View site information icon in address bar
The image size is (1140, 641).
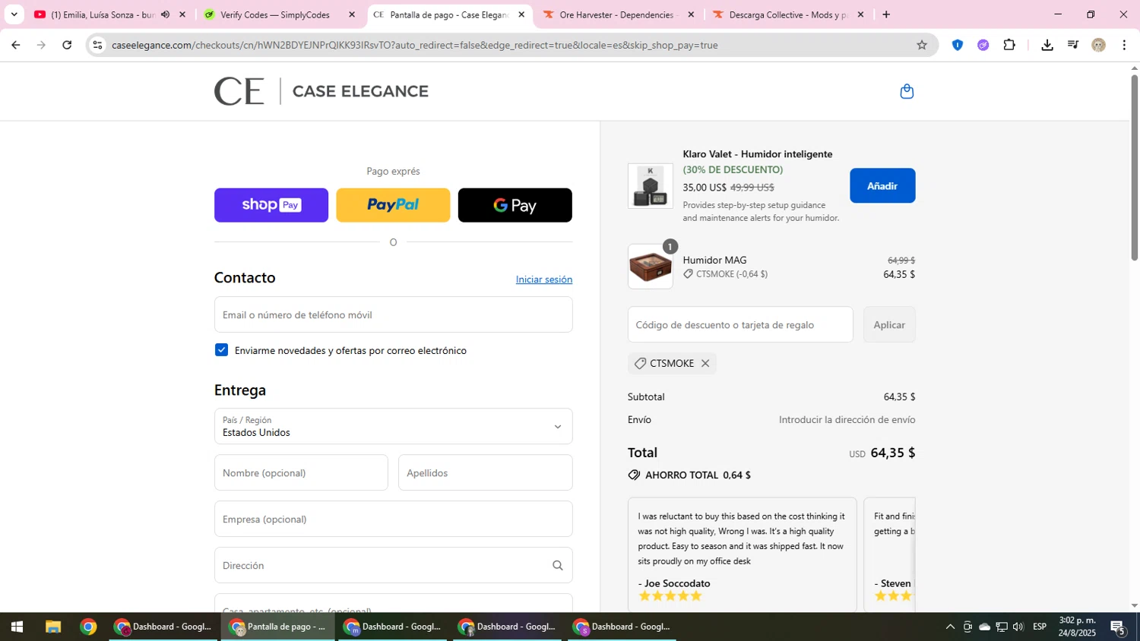[97, 45]
